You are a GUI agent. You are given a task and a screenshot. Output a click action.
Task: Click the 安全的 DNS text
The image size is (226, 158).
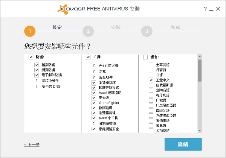tap(51, 87)
